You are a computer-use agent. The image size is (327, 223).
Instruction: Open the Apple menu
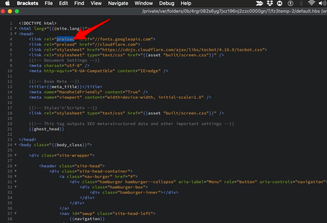(7, 3)
